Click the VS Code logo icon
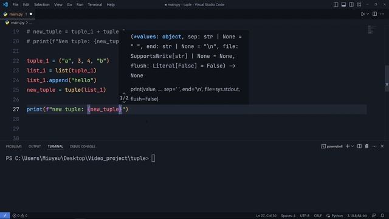 point(5,4)
